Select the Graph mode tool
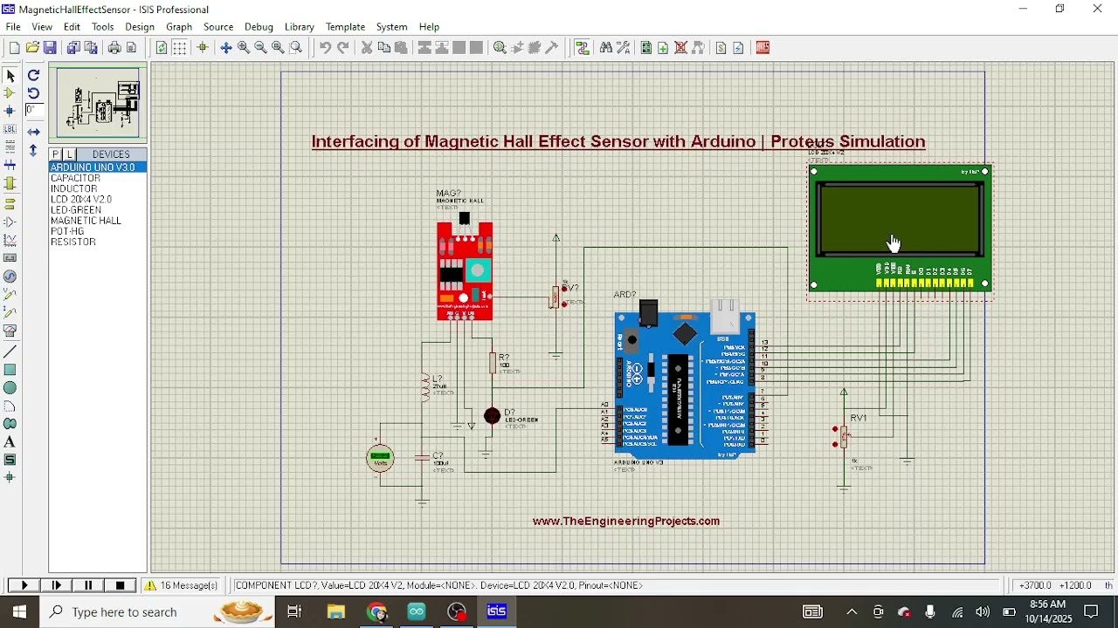This screenshot has width=1118, height=628. pos(10,240)
